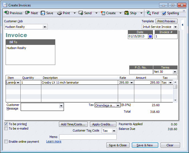Image resolution: width=189 pixels, height=153 pixels.
Task: Open the Onondaga tax item dropdown
Action: [118, 106]
